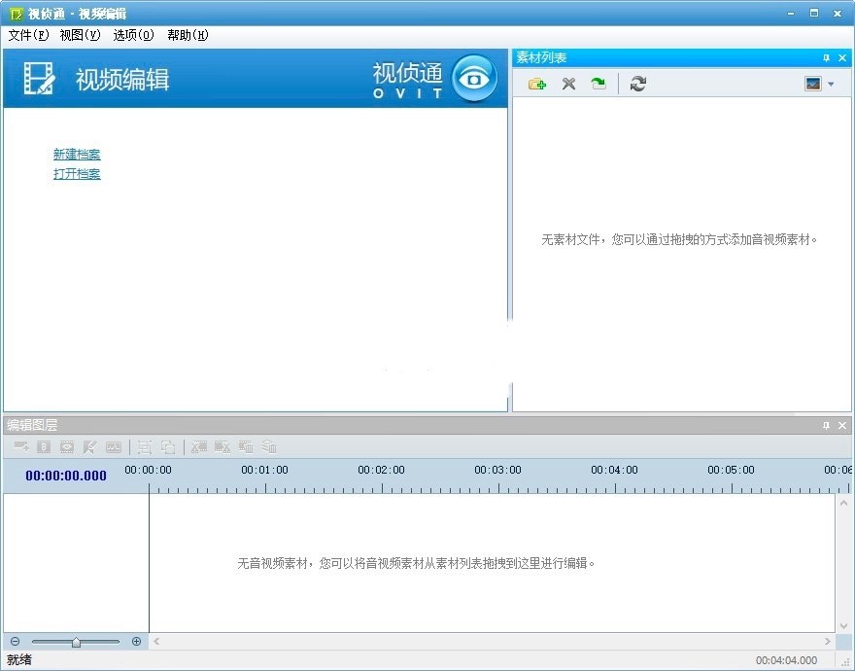Screen dimensions: 855x671
Task: Close the 编辑图层 panel
Action: pyautogui.click(x=842, y=425)
